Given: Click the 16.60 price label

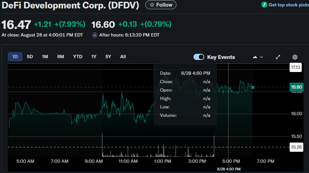Looking at the screenshot, I should (297, 87).
